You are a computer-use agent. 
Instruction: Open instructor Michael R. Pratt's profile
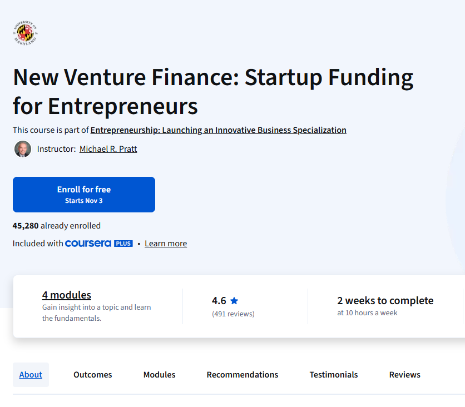pyautogui.click(x=108, y=149)
